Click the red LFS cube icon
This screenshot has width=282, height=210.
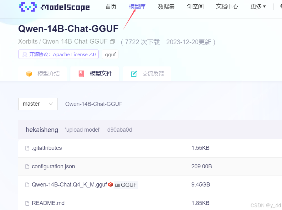click(111, 185)
